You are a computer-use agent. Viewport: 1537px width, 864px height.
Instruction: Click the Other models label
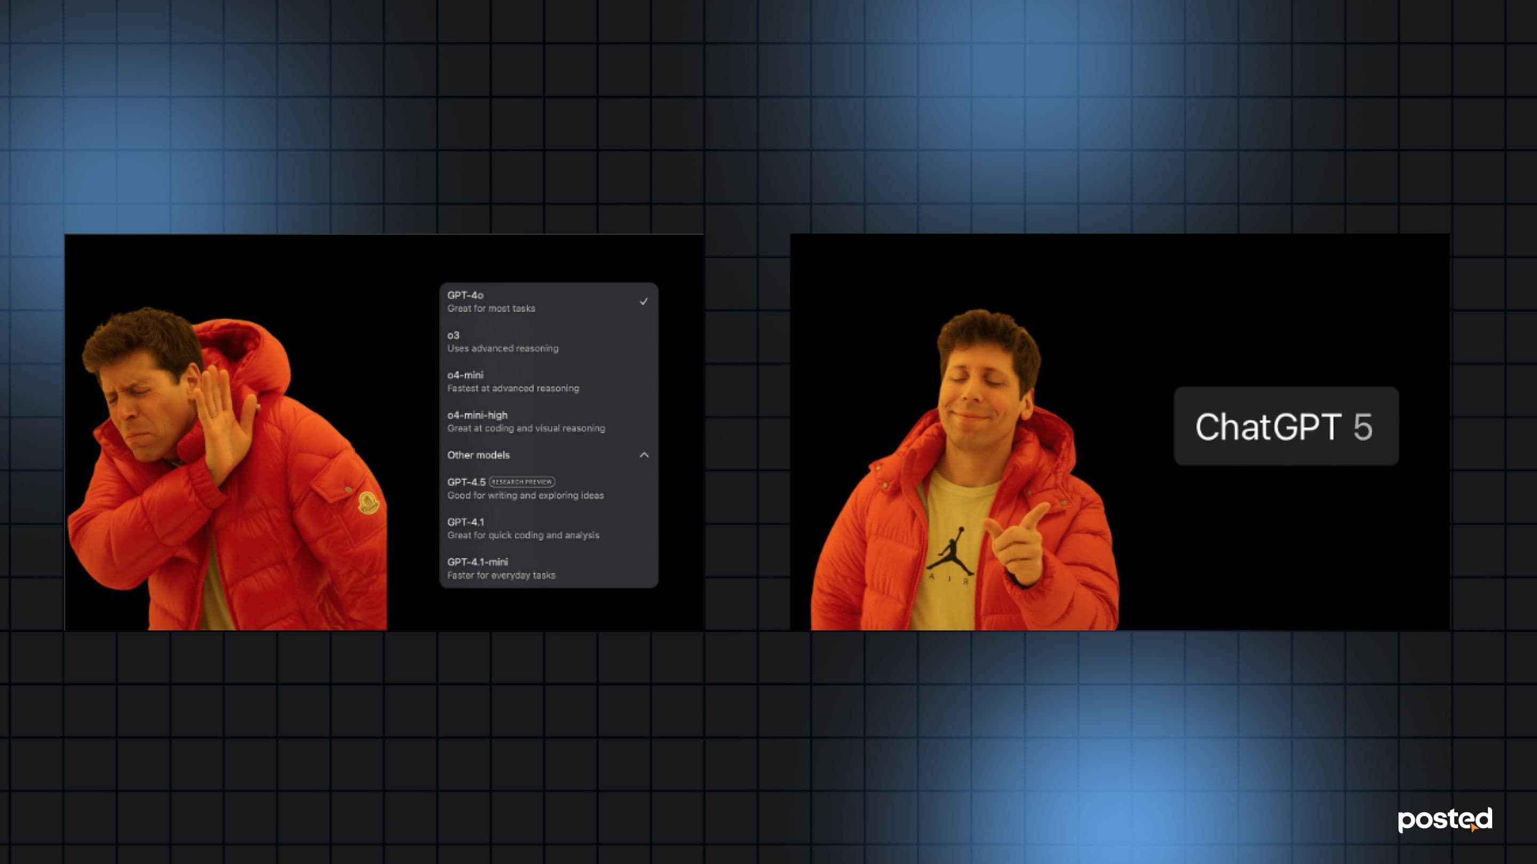[479, 455]
